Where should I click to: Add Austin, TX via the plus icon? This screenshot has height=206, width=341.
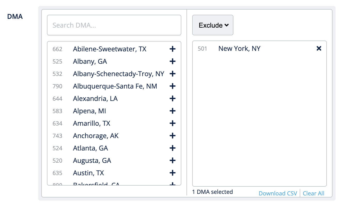pos(173,173)
